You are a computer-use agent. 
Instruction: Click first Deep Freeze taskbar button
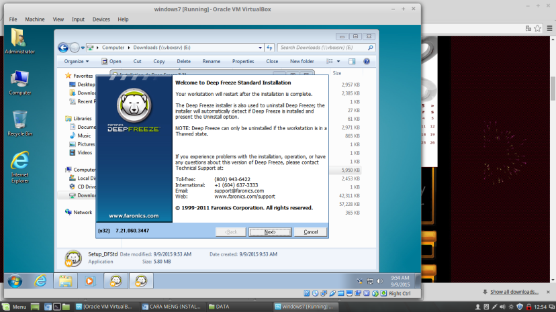(x=115, y=281)
